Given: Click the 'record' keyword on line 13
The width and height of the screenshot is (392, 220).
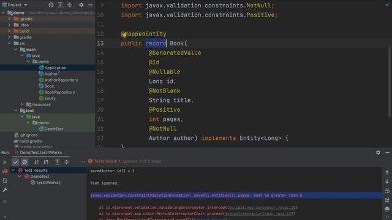Looking at the screenshot, I should pos(156,43).
